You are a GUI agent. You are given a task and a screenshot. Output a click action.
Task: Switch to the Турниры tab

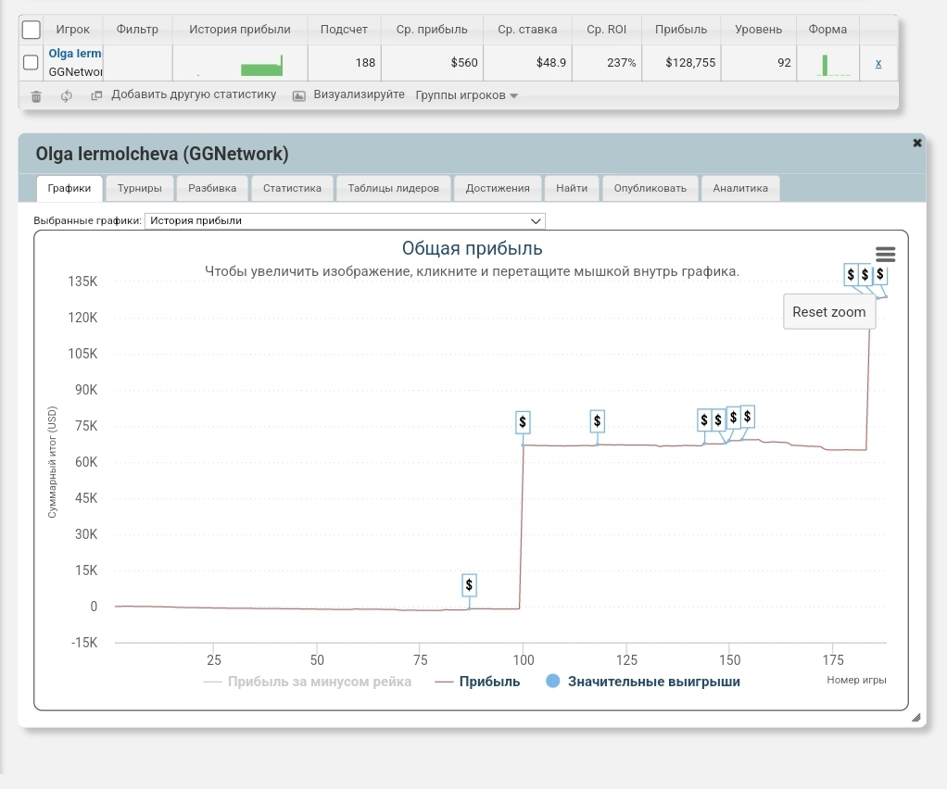(139, 188)
